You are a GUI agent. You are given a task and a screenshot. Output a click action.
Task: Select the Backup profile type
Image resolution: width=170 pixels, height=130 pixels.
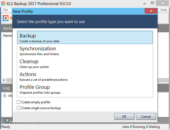coord(85,37)
